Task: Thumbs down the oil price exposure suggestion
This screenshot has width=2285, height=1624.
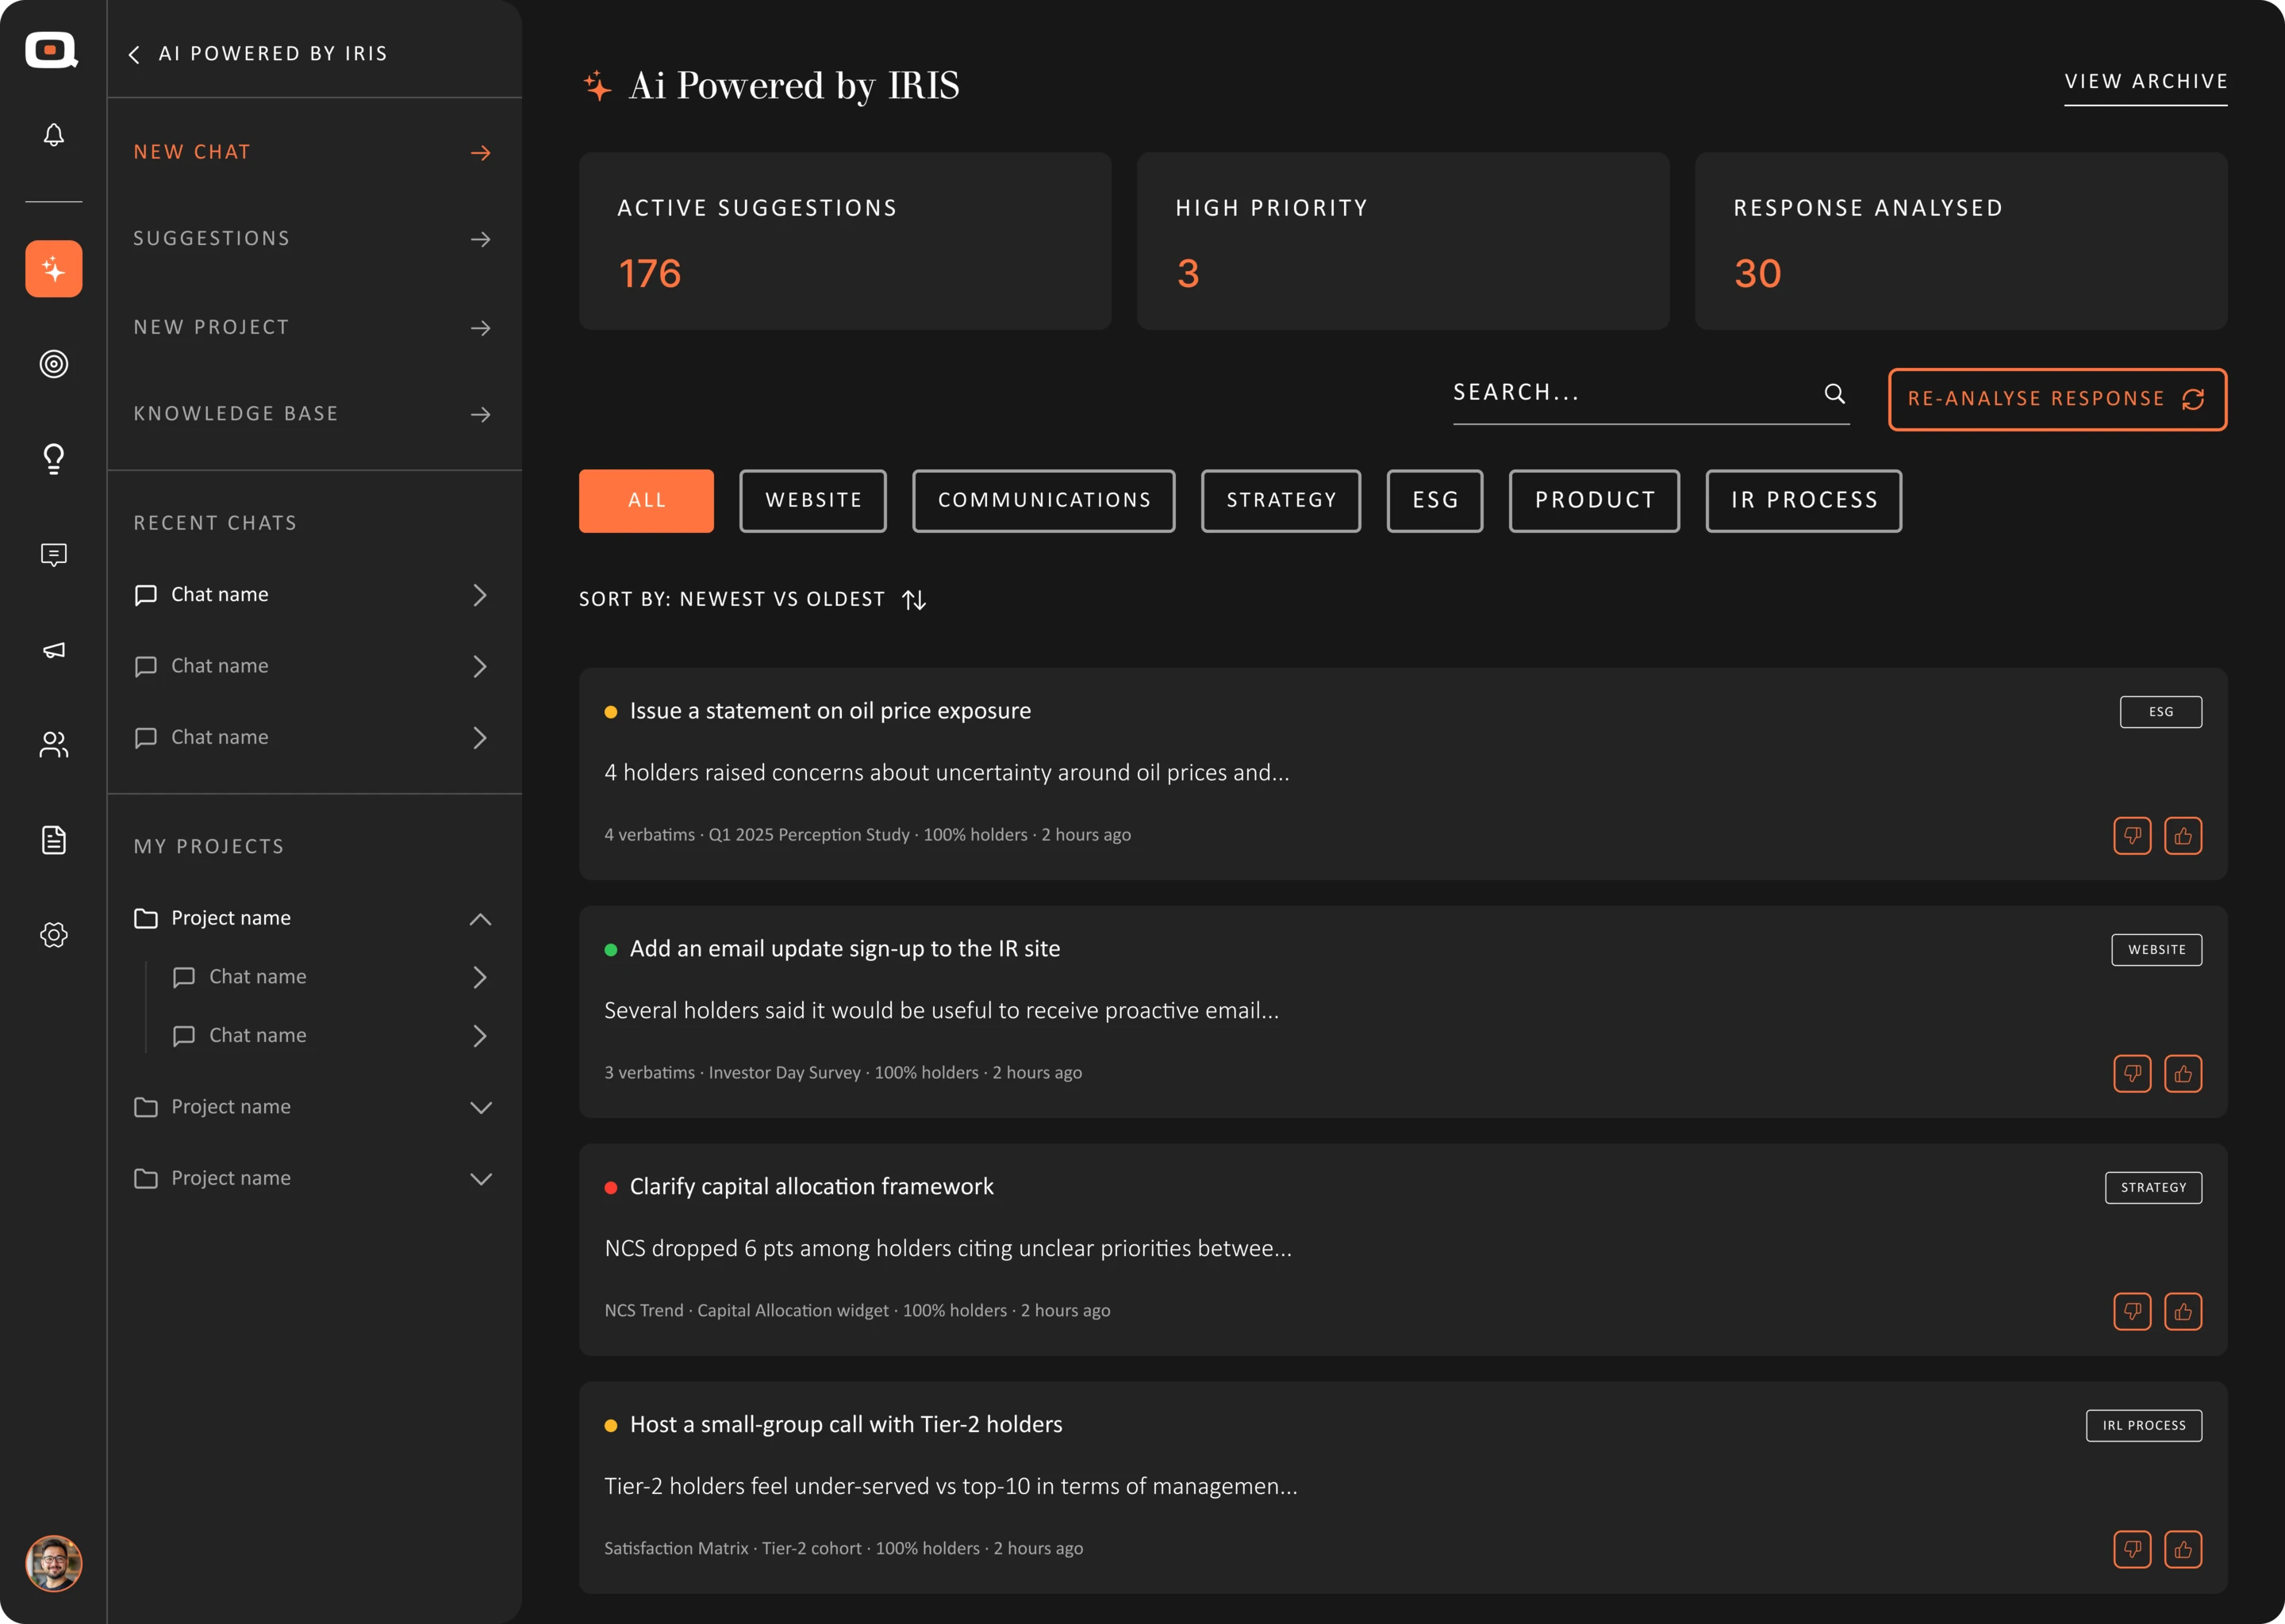Action: 2132,835
